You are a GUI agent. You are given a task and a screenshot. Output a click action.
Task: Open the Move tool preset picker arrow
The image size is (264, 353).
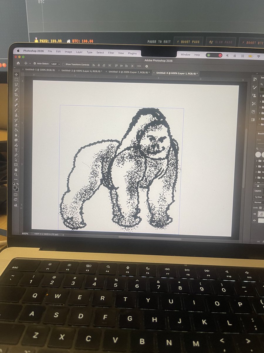[x=30, y=64]
